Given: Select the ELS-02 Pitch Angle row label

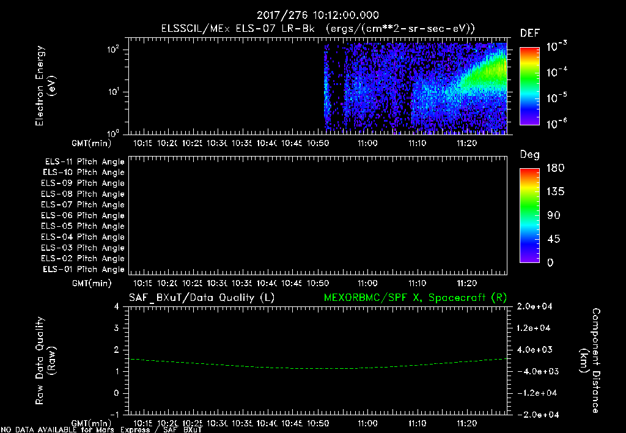Looking at the screenshot, I should [x=83, y=259].
